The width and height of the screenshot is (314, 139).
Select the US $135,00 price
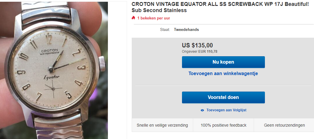(197, 45)
